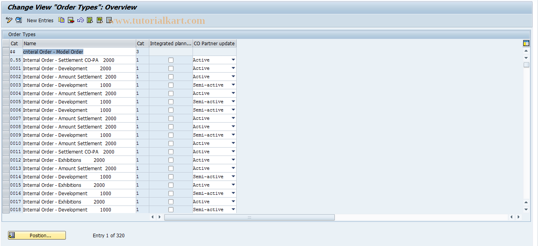Click right arrow left of horizontal scrollbar track
The width and height of the screenshot is (538, 246).
click(x=160, y=217)
